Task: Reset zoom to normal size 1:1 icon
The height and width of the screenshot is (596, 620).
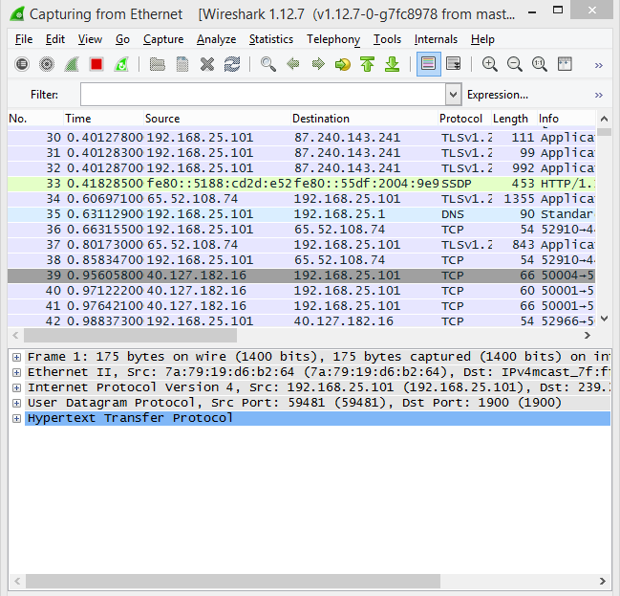Action: click(x=540, y=64)
